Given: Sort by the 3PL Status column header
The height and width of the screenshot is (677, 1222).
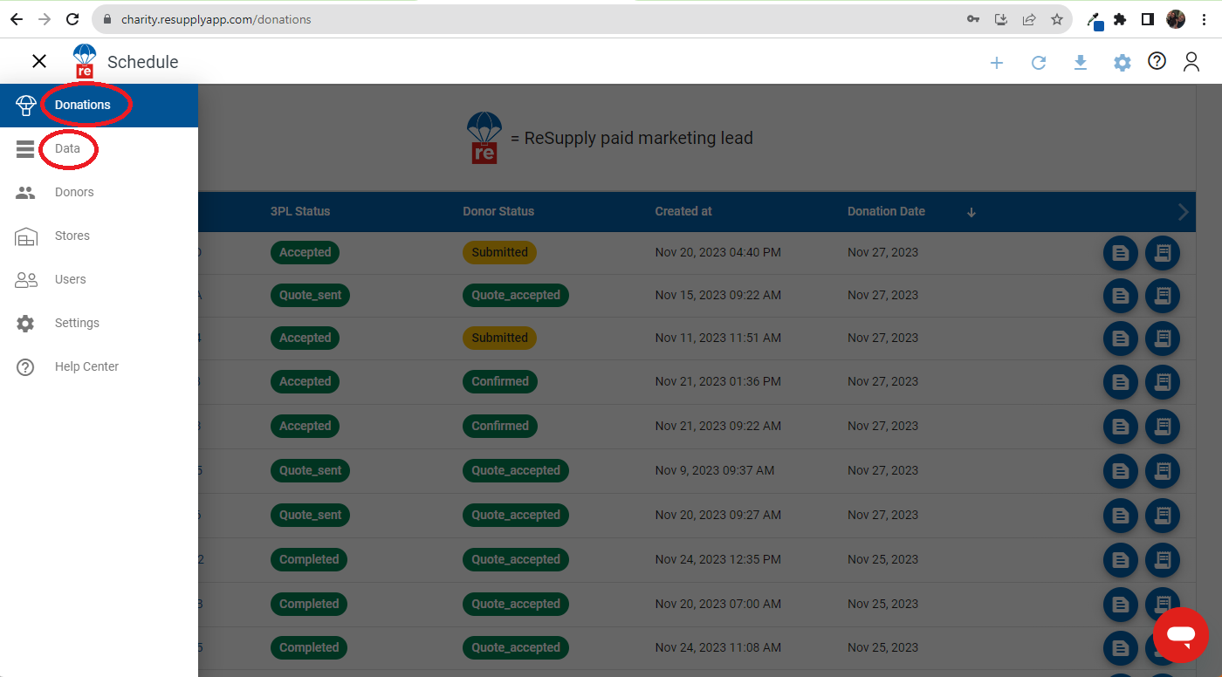Looking at the screenshot, I should tap(300, 211).
